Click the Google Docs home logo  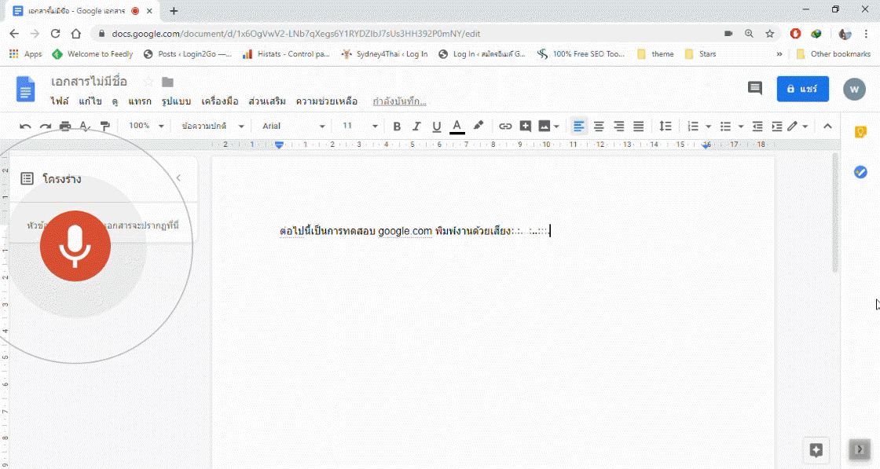pos(25,89)
